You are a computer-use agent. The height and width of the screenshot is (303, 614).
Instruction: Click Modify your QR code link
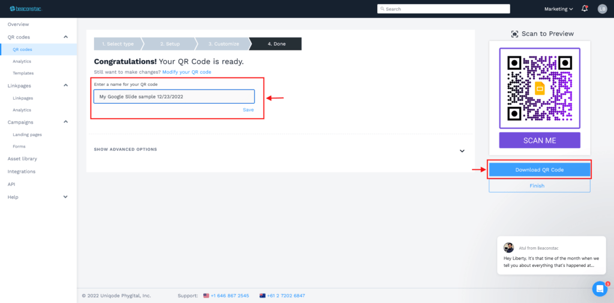click(187, 72)
